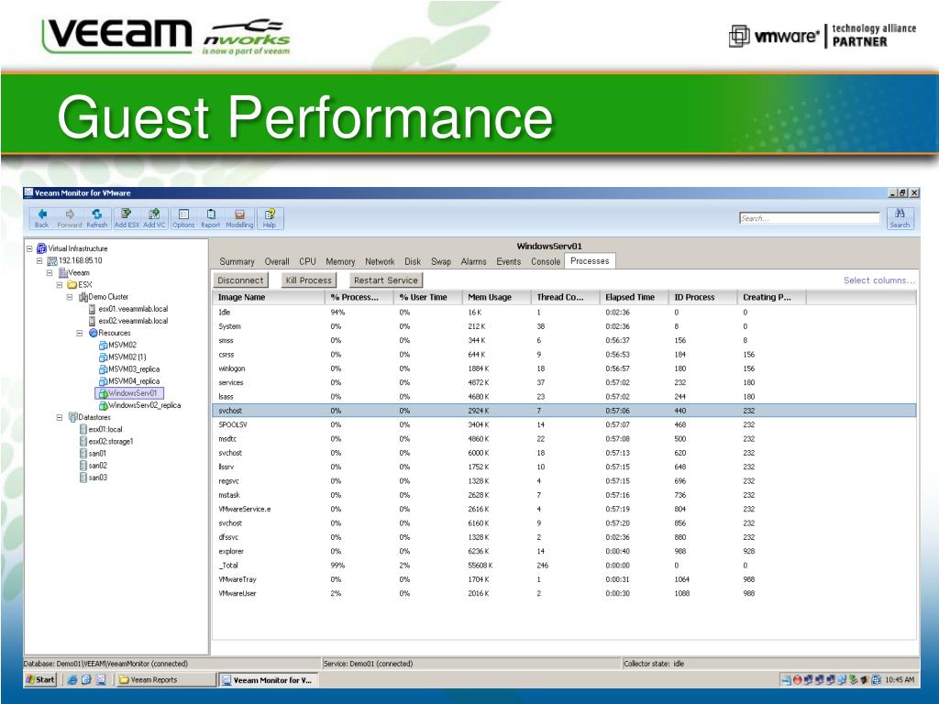Viewport: 939px width, 704px height.
Task: Collapse the Demo Cluster node
Action: tap(70, 297)
